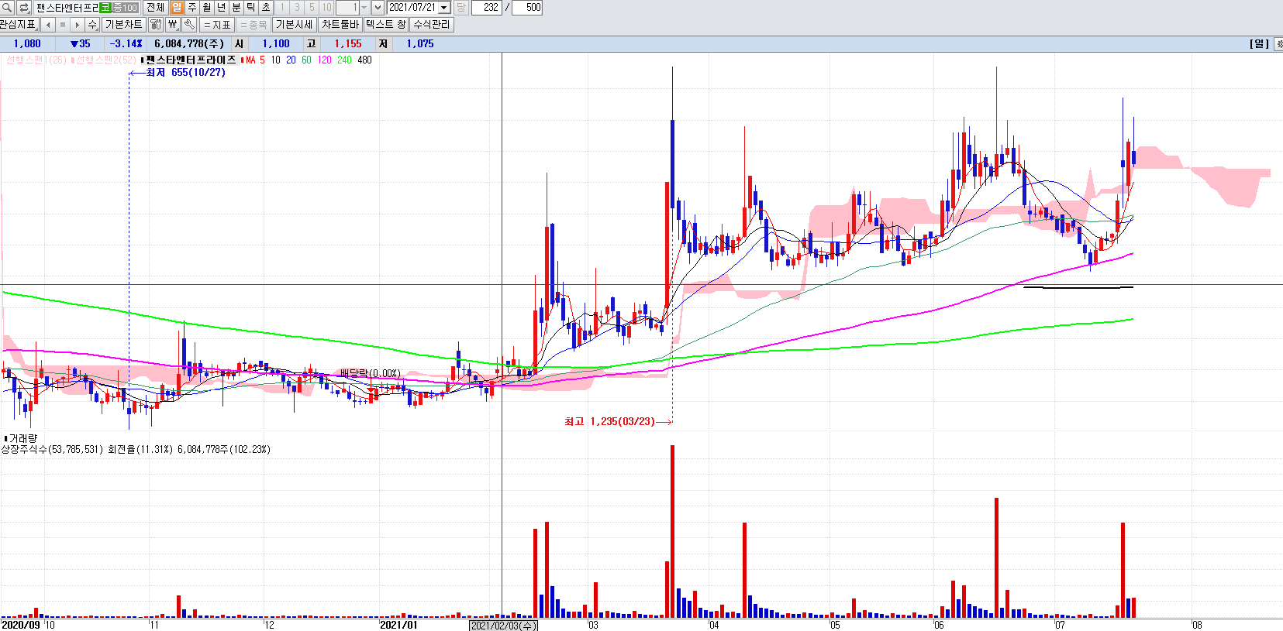The height and width of the screenshot is (631, 1283).
Task: Open the =종목 stock menu
Action: [x=253, y=25]
